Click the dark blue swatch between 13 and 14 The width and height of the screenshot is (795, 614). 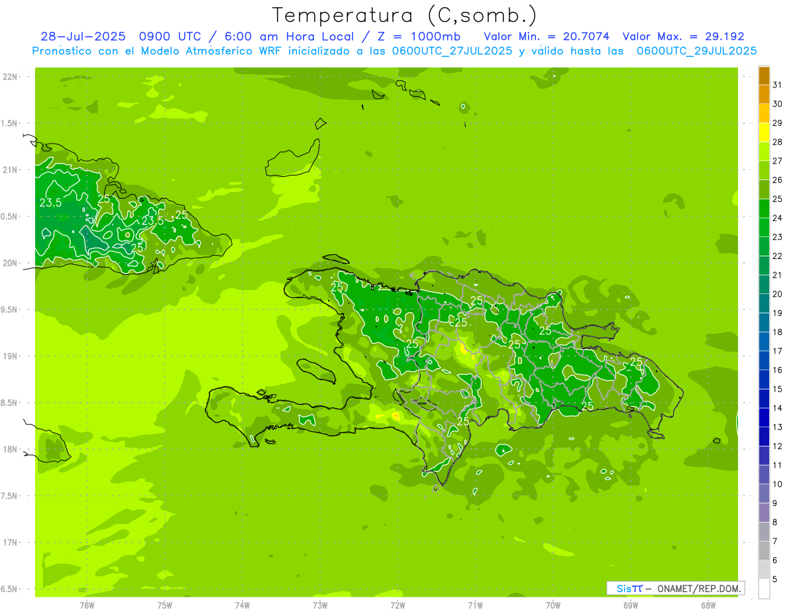point(764,417)
